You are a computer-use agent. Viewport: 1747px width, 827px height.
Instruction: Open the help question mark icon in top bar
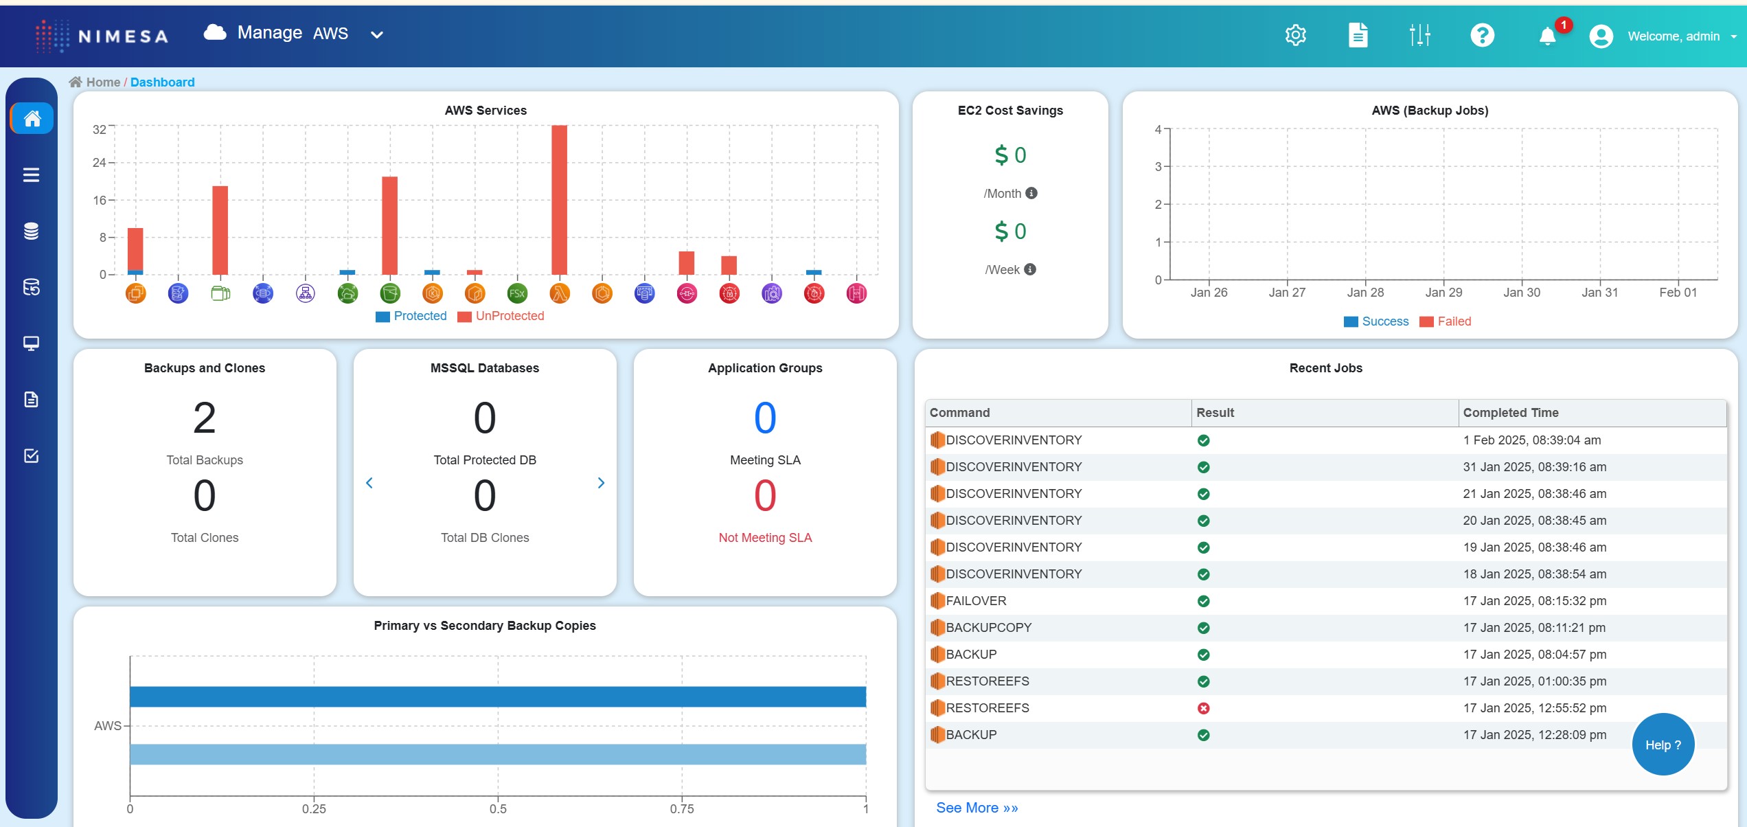(x=1482, y=35)
